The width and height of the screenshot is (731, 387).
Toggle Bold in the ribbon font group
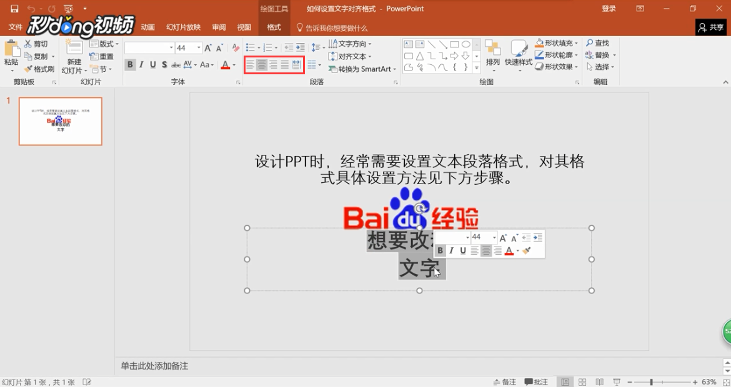point(130,65)
